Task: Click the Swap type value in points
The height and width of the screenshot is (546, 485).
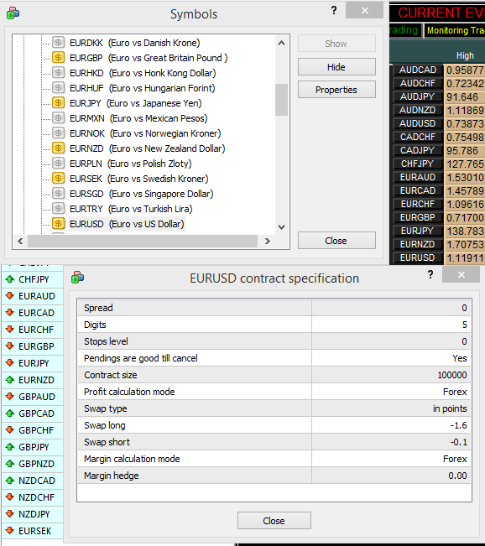Action: 450,408
